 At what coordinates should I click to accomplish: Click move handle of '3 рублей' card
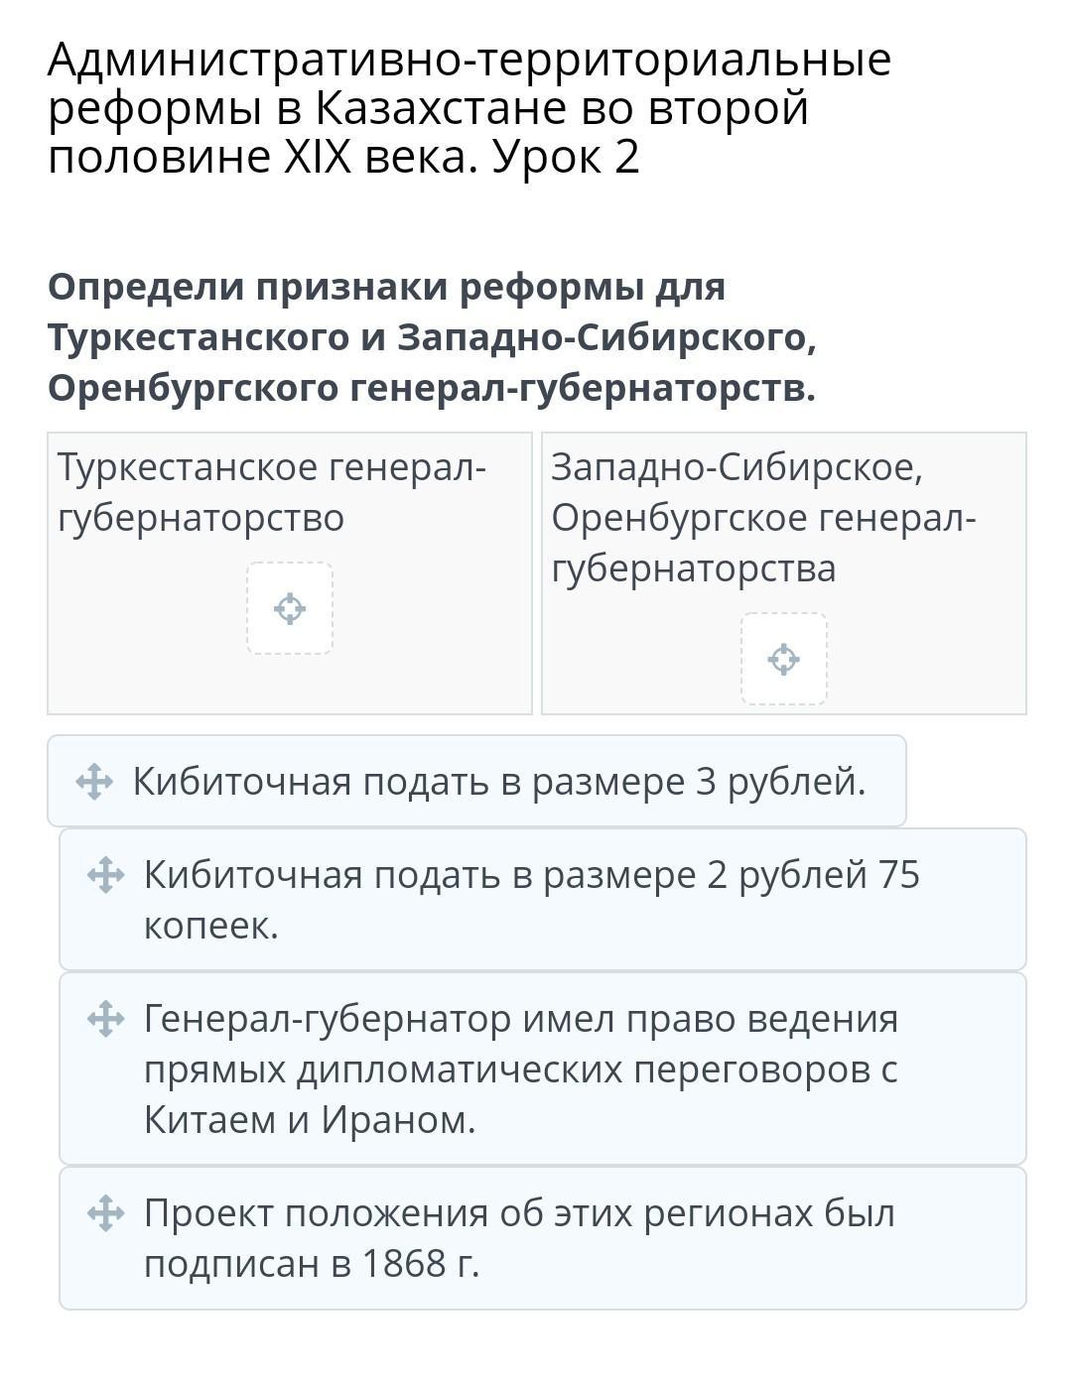point(94,782)
